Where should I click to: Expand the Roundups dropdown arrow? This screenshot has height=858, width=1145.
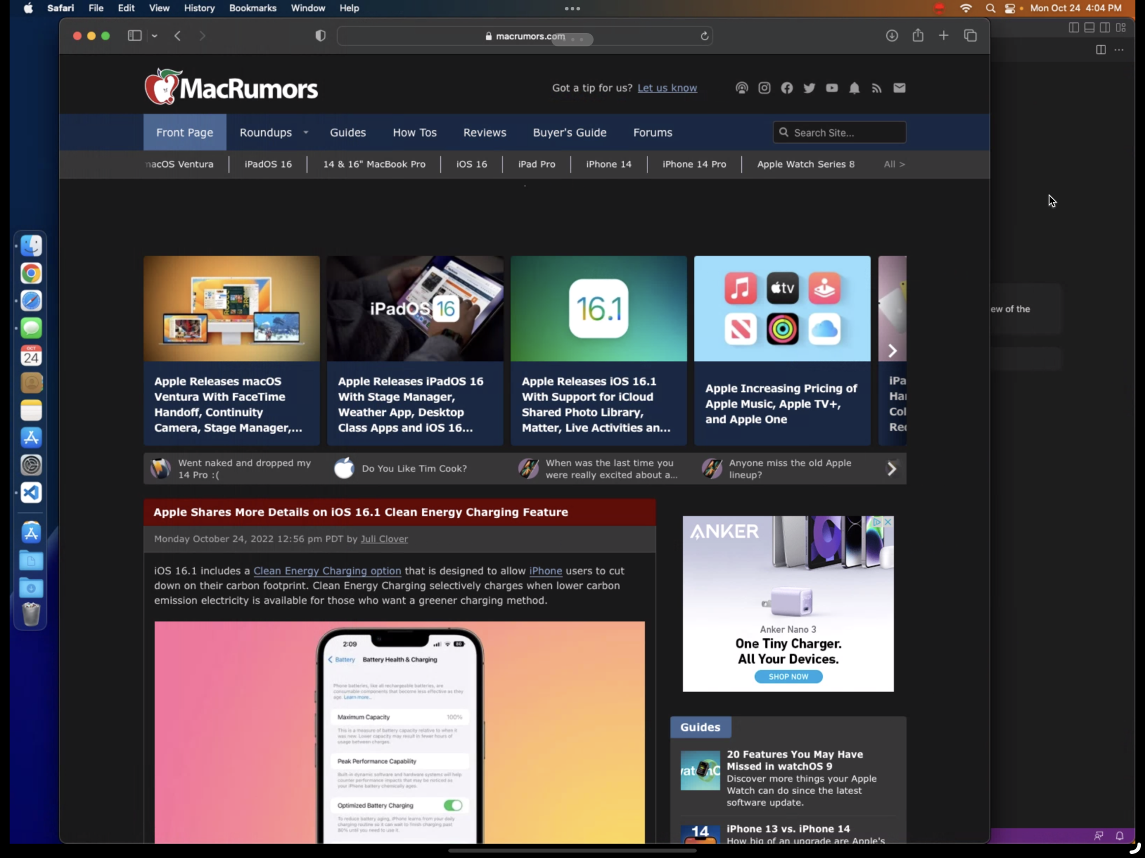(x=306, y=132)
